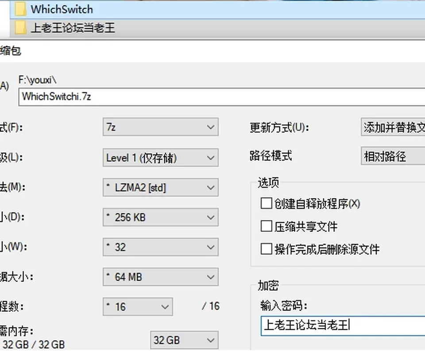Expand the 32 GB memory limit dropdown
This screenshot has width=425, height=351.
click(184, 340)
